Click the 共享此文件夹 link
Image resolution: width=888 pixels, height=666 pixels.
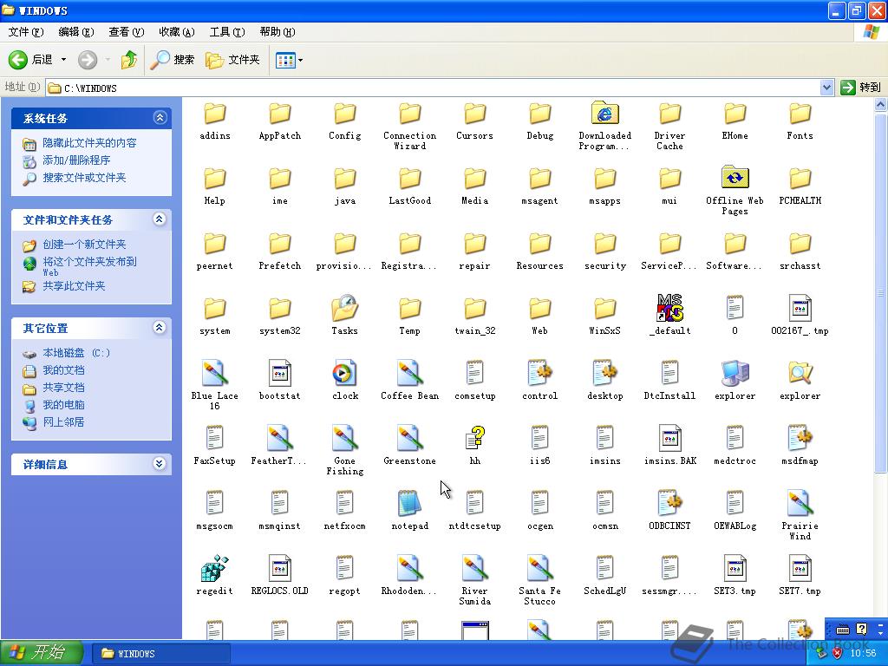tap(75, 286)
